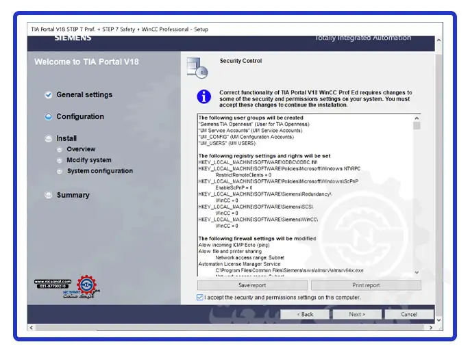
Task: Click the almsrv64x.exe path line
Action: tap(289, 270)
